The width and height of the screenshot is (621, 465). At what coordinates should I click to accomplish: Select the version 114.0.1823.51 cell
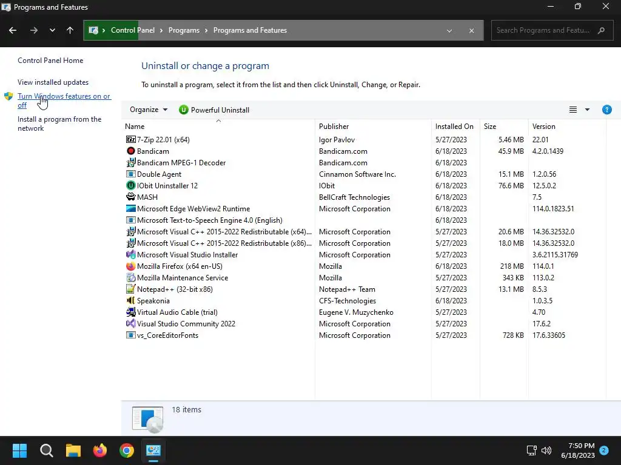point(553,208)
